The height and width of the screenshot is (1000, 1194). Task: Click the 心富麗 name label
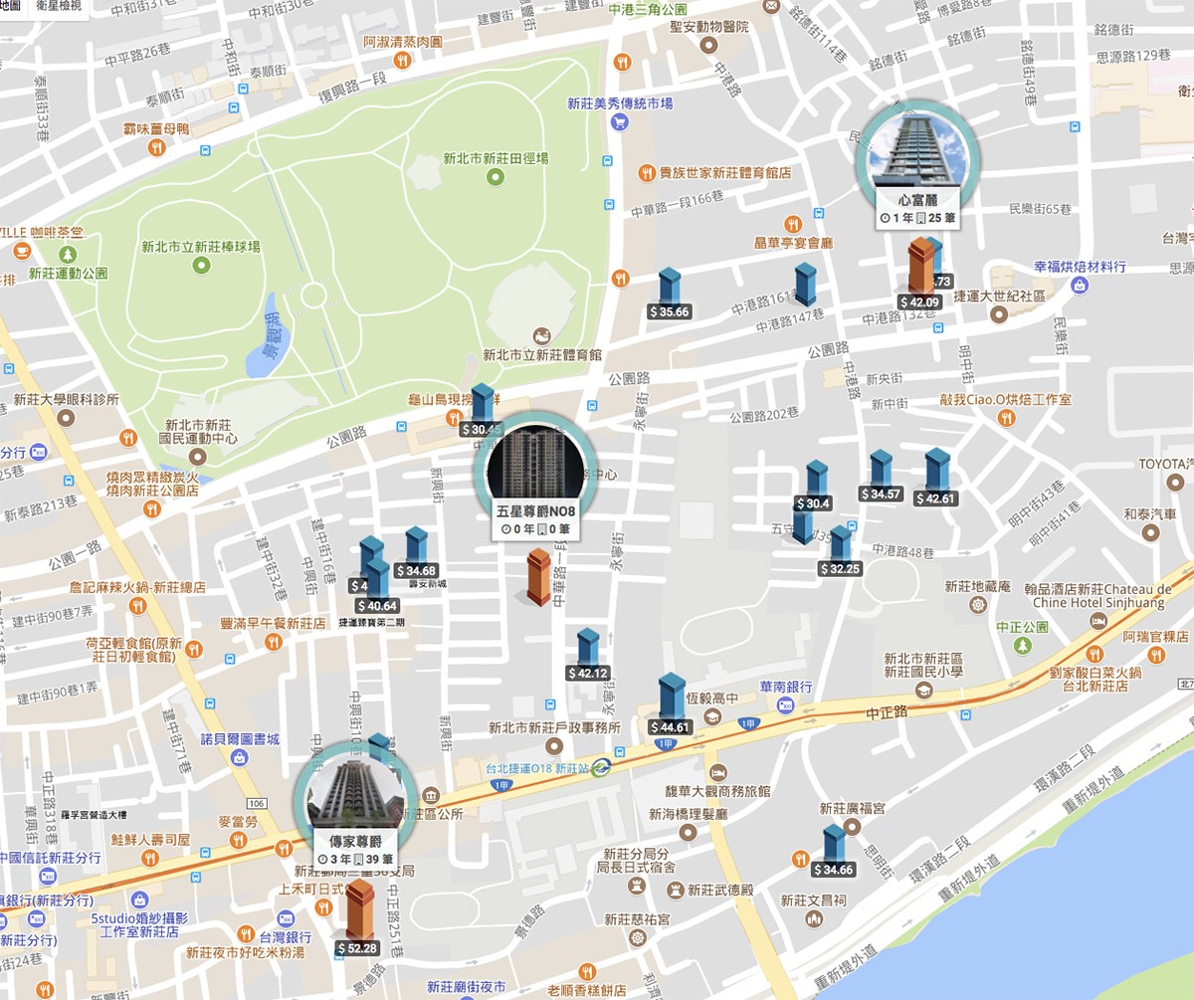click(918, 200)
